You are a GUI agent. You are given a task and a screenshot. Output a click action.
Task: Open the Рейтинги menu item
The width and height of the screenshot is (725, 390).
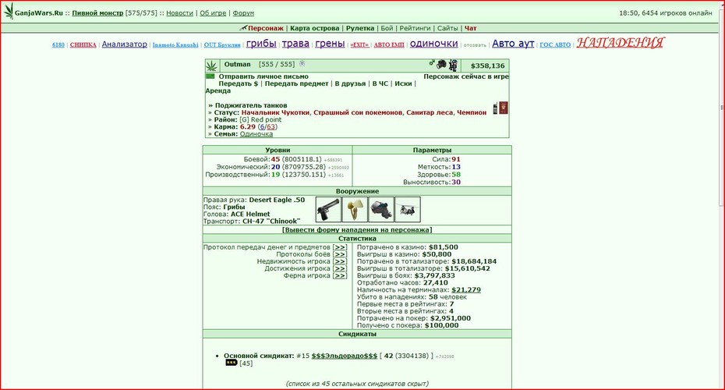415,28
